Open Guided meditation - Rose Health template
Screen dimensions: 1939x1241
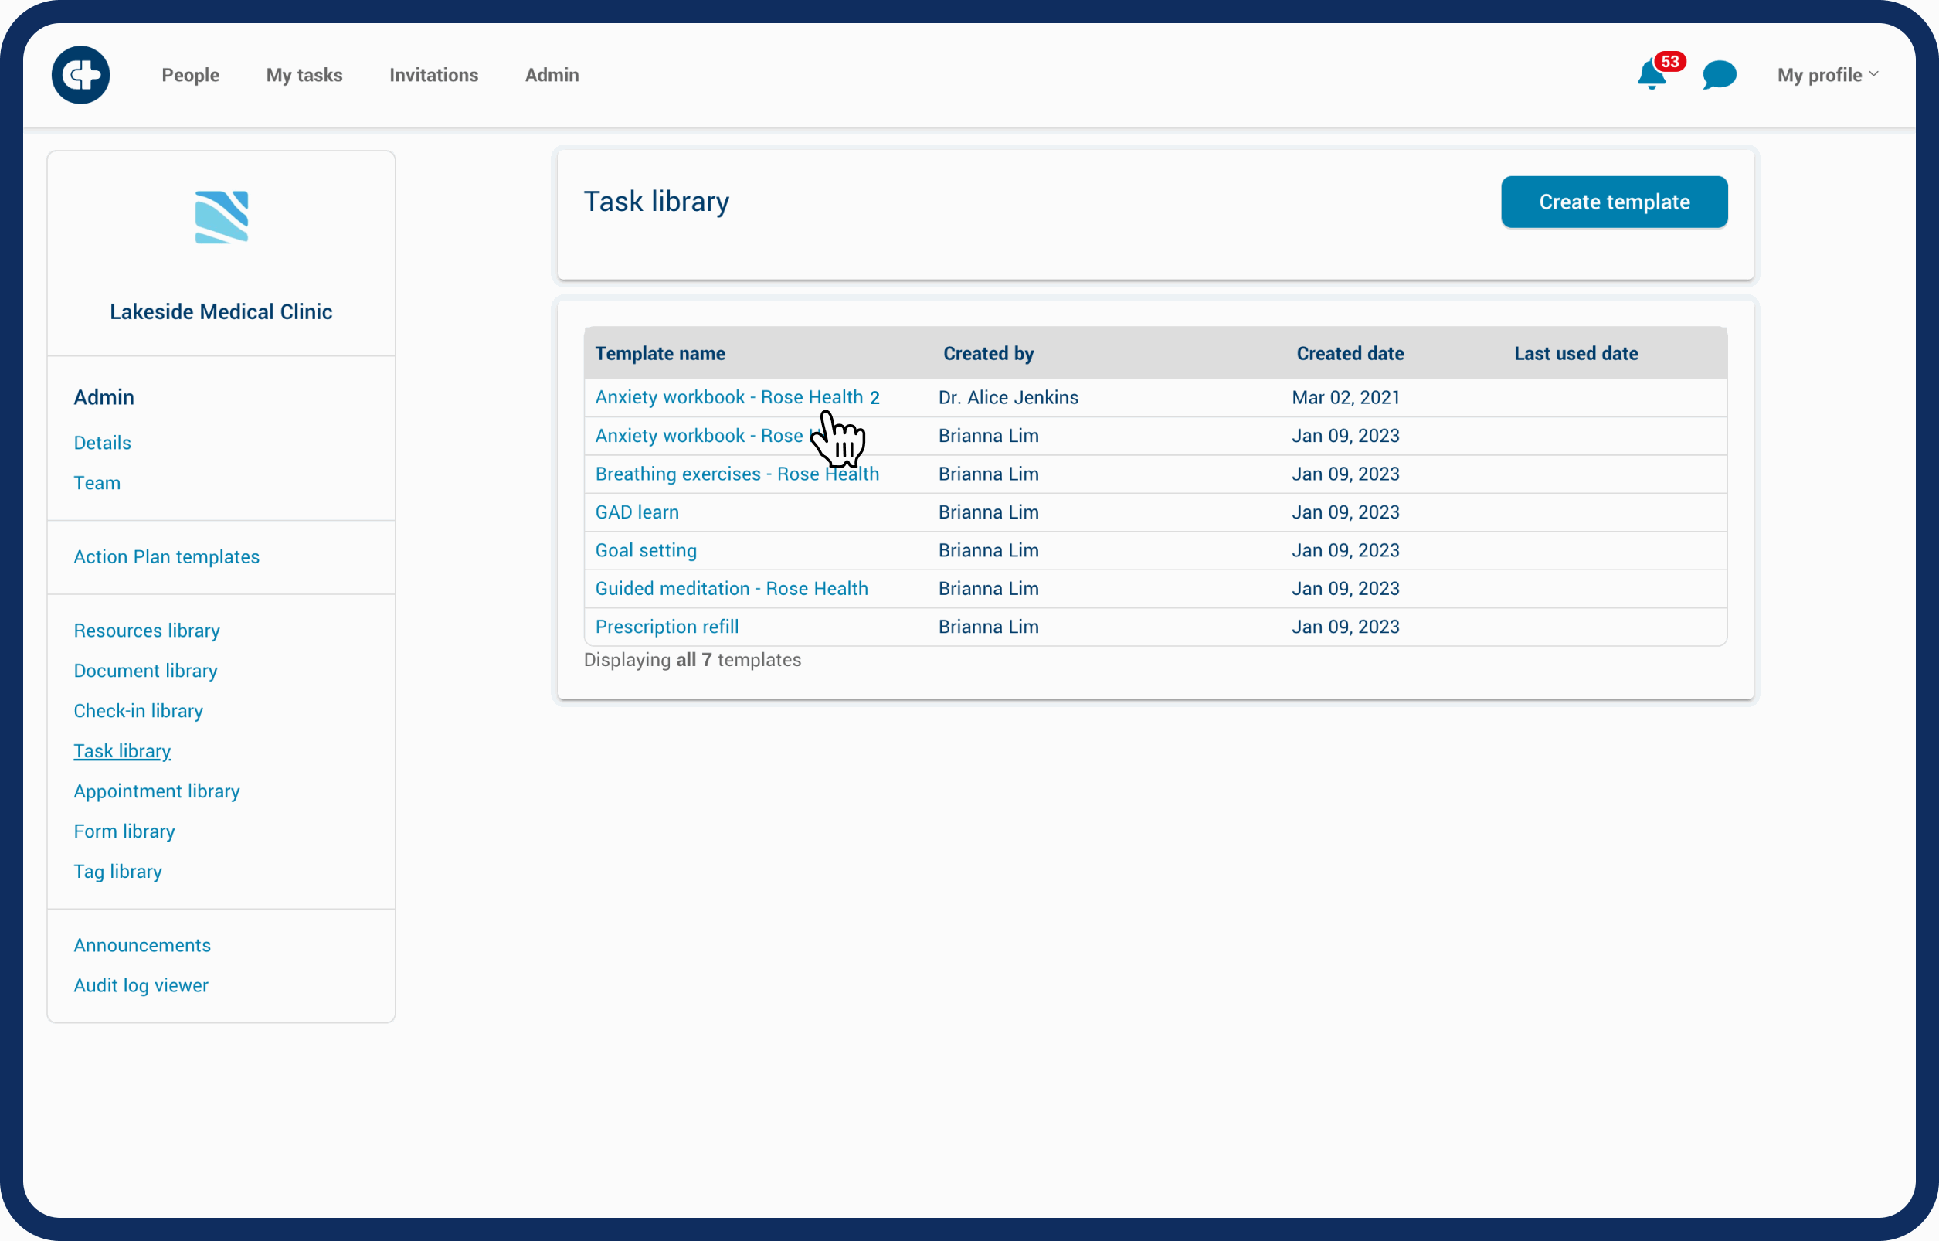[x=731, y=588]
